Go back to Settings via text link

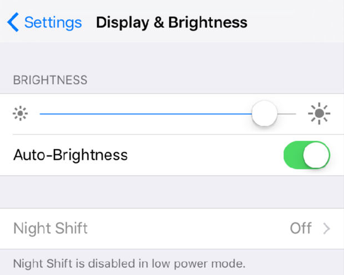point(53,23)
